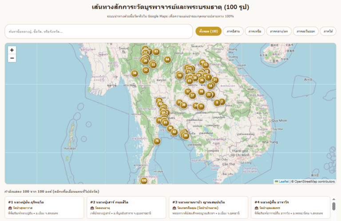Click map marker number 15
This screenshot has width=341, height=221.
coord(206,64)
